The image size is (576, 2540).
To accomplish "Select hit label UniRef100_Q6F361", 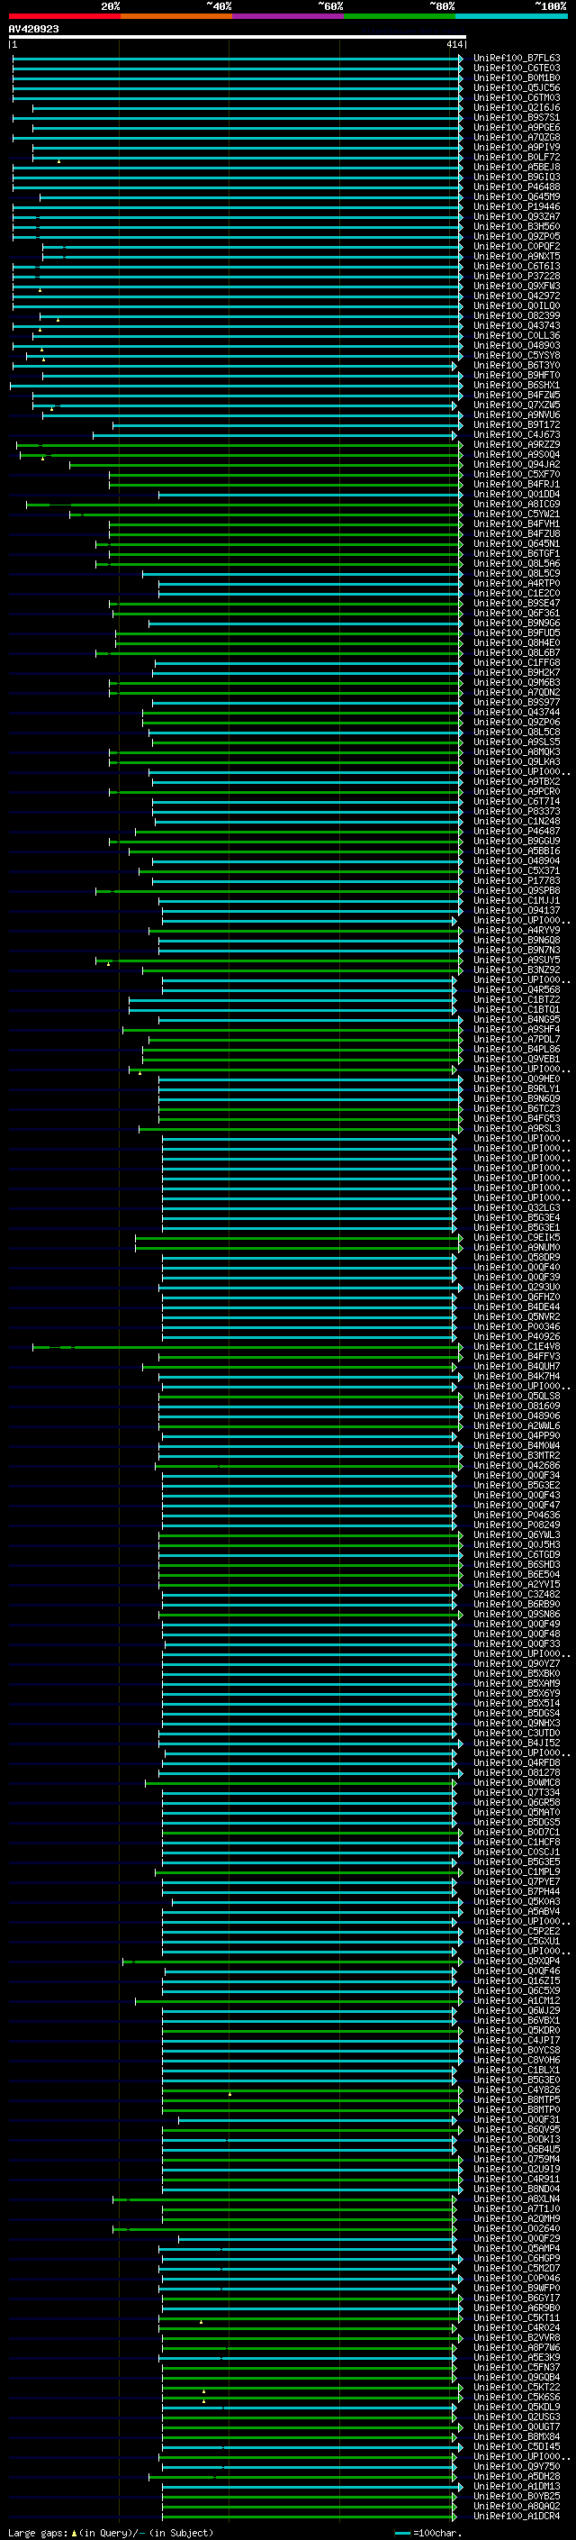I will point(517,613).
